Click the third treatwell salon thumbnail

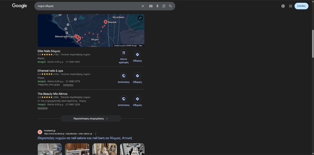pos(105,149)
